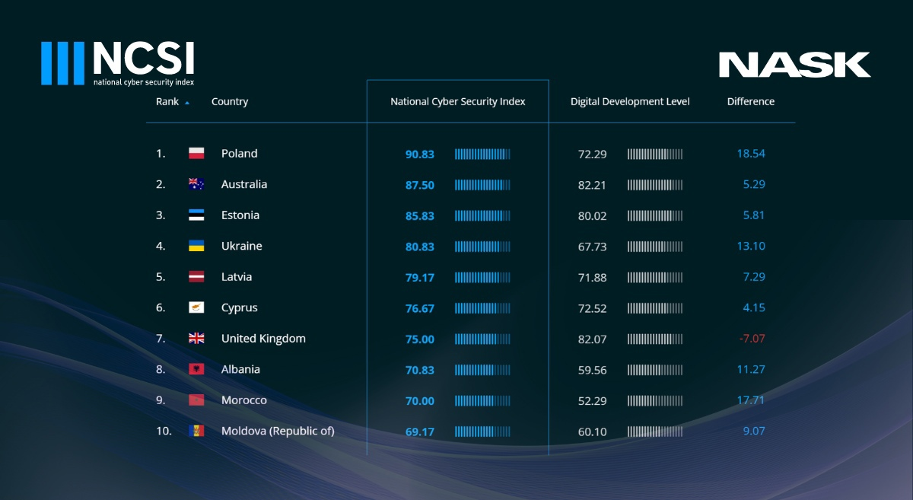Click Morocco's digital development level bar
Screen dimensions: 913x500
(654, 400)
